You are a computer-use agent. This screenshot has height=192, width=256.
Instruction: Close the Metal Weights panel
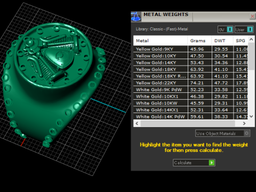tap(252, 17)
